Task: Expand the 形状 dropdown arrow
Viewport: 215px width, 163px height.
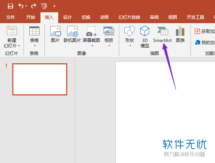Action: (x=130, y=46)
